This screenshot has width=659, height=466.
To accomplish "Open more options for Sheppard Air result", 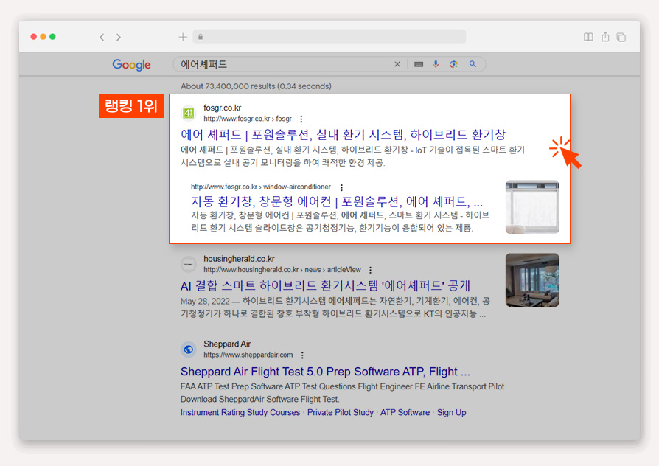I will coord(302,355).
